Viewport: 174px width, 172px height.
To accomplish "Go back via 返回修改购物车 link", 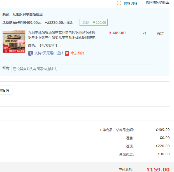I will coord(157,3).
